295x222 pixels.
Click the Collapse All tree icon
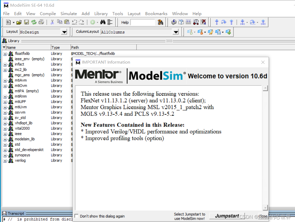tap(110, 22)
